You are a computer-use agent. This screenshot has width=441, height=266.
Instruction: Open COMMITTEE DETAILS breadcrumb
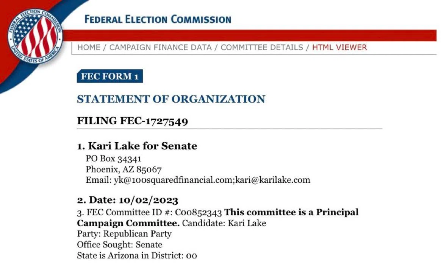[262, 47]
